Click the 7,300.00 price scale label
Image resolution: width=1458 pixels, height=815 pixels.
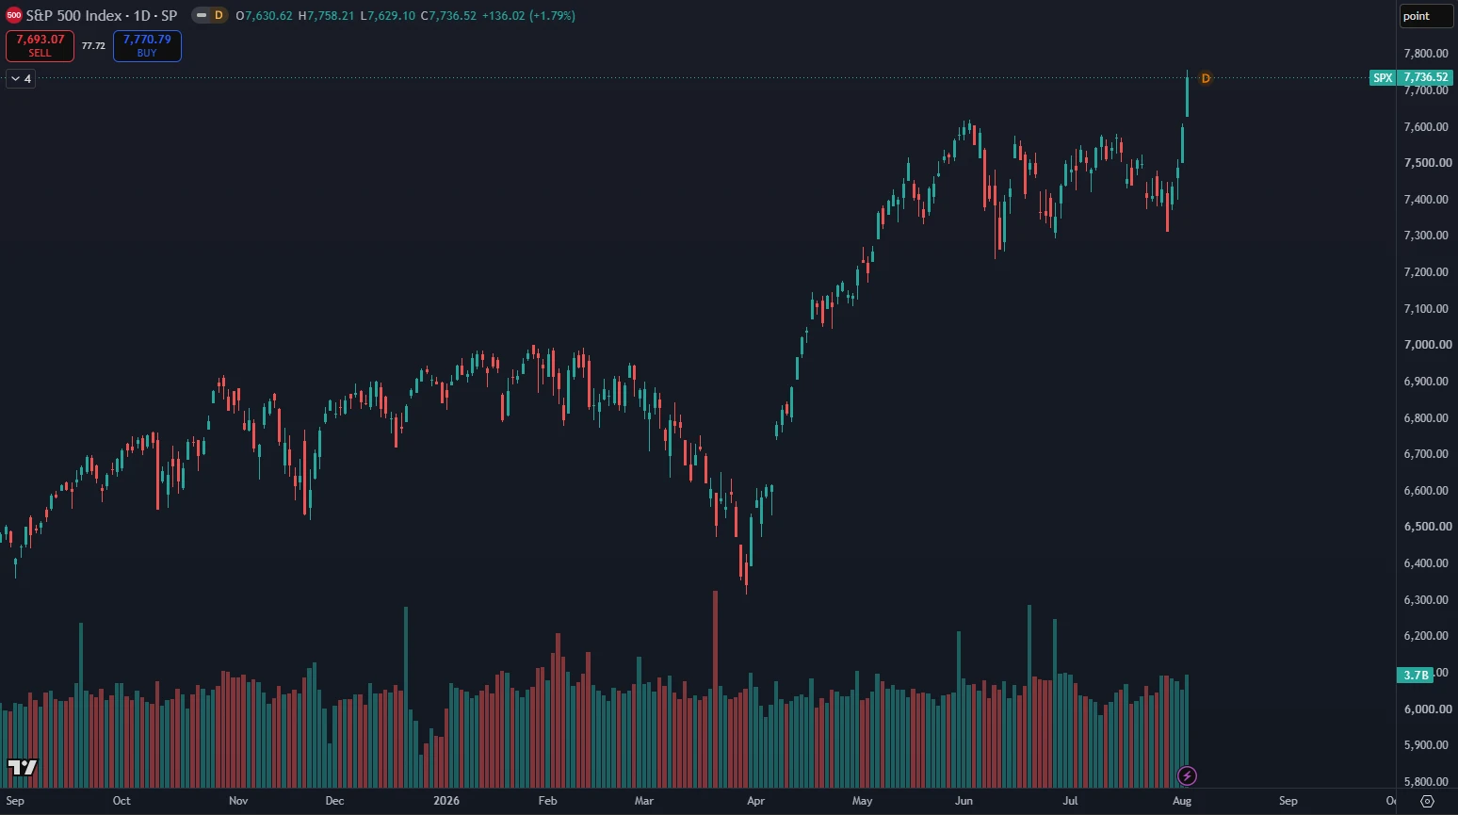[x=1426, y=236]
